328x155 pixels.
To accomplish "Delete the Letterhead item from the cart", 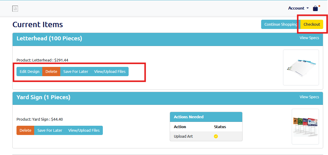I will click(x=51, y=72).
